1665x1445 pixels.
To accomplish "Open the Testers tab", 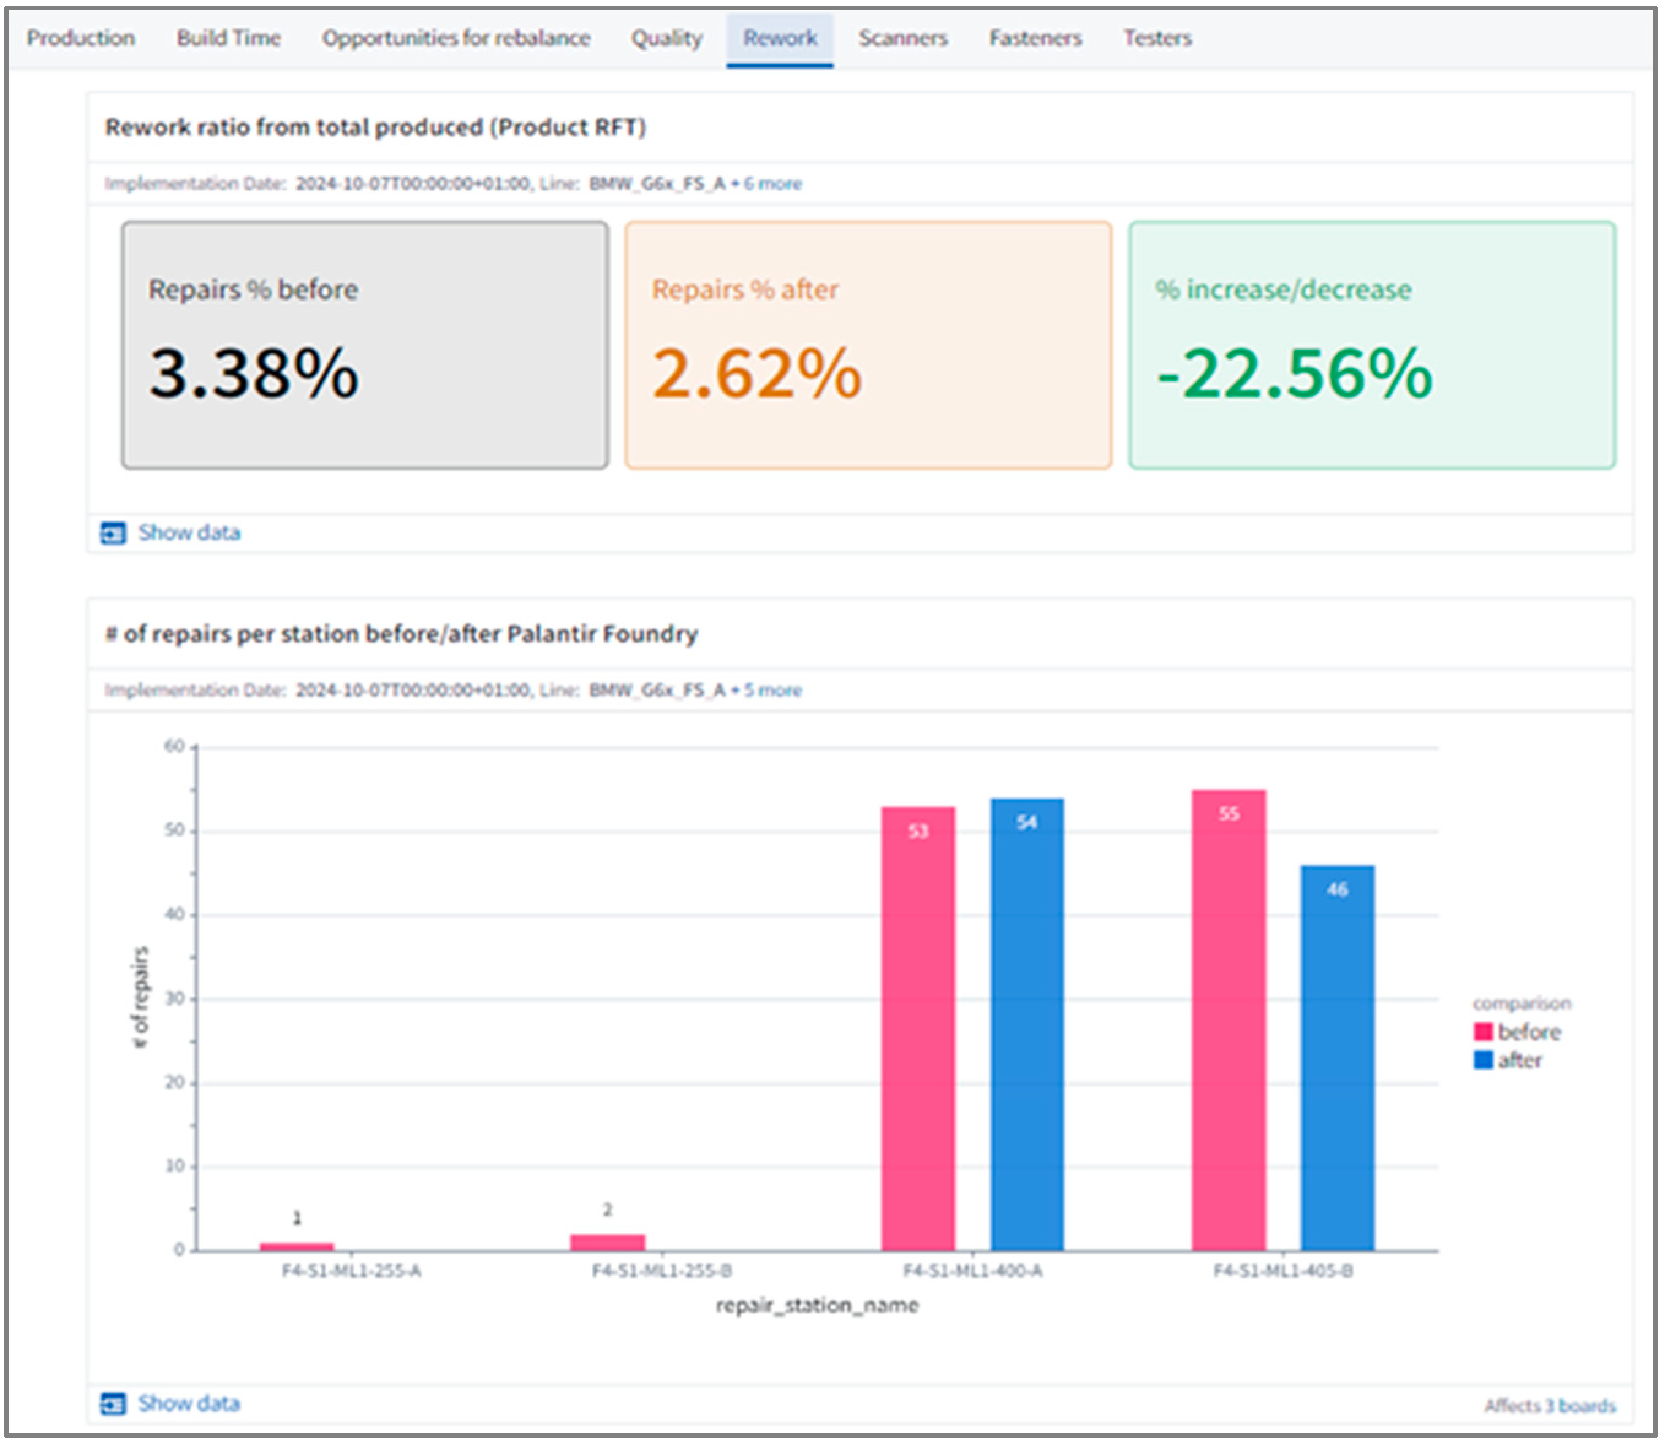I will [1157, 38].
